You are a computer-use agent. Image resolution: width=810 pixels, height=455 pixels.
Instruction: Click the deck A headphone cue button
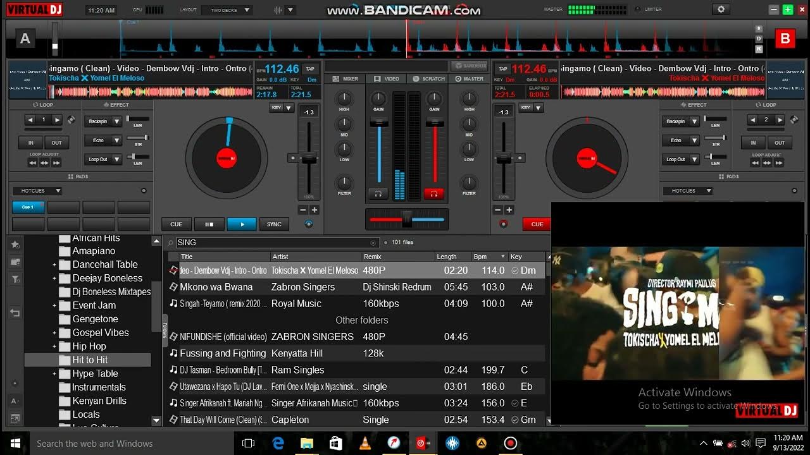(378, 193)
